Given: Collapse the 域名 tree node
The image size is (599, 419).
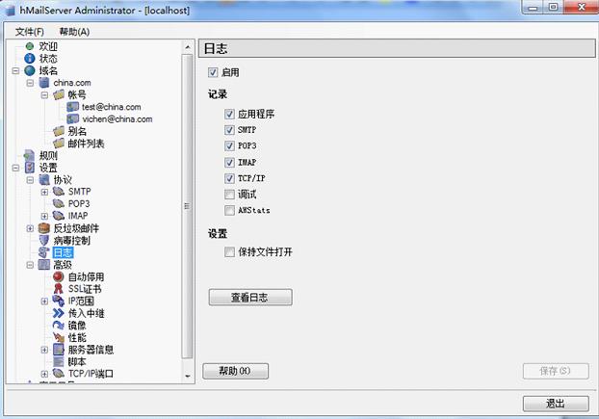Looking at the screenshot, I should click(x=15, y=70).
